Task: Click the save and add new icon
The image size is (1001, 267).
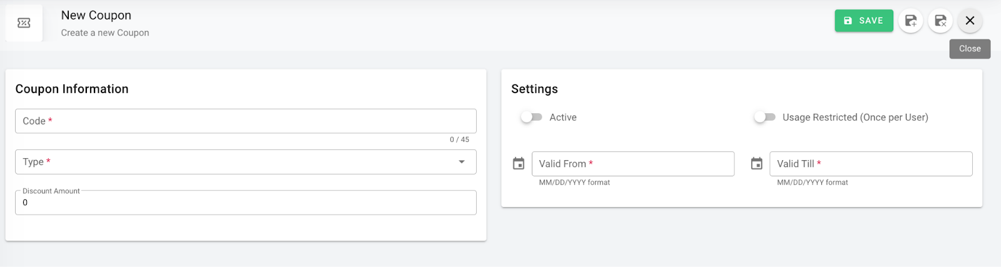Action: (911, 21)
